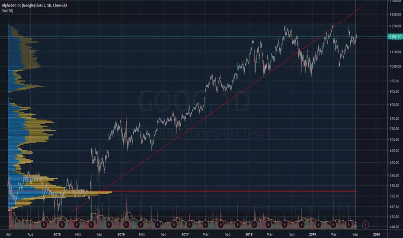This screenshot has height=238, width=403.
Task: Open earnings marker just right of 2019 label
Action: (318, 224)
